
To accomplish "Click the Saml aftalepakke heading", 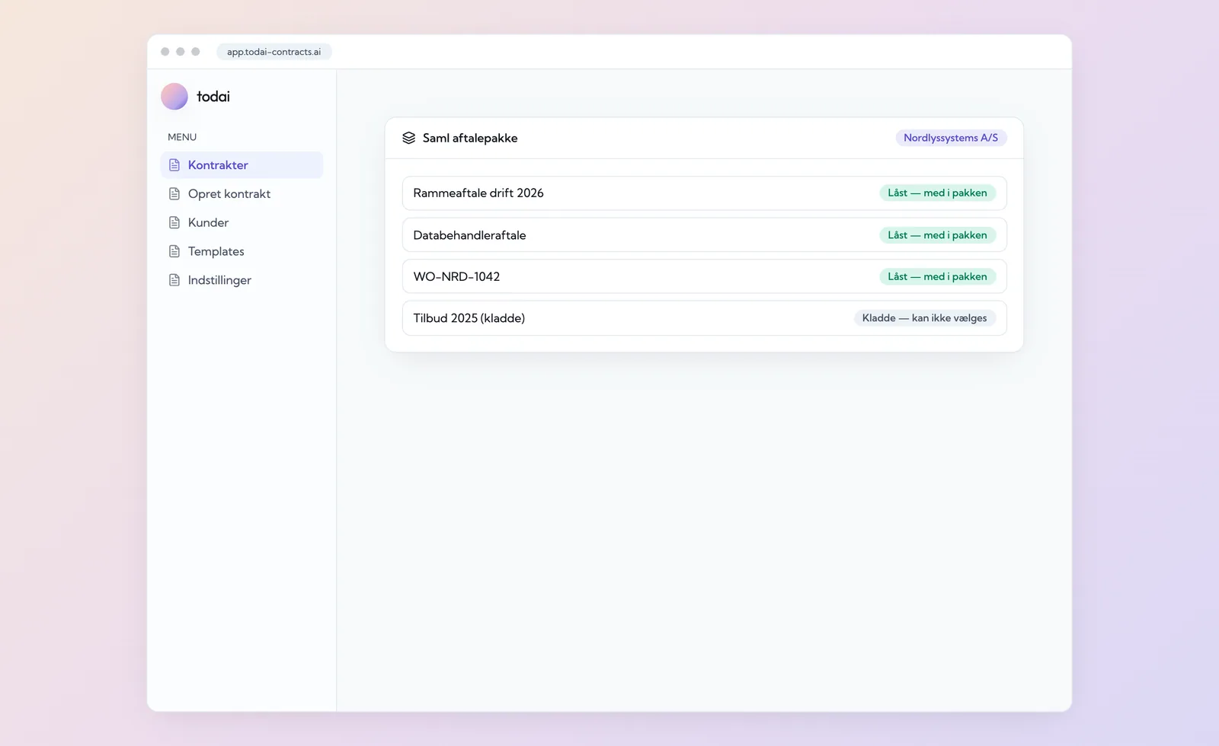I will [470, 138].
